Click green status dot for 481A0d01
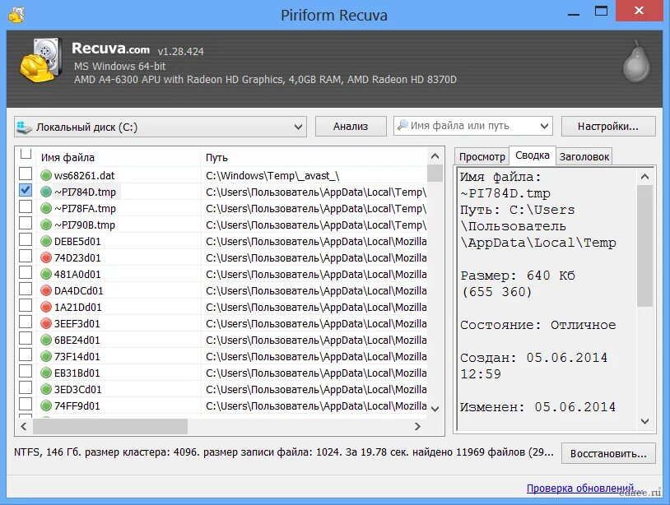670x505 pixels. tap(46, 274)
